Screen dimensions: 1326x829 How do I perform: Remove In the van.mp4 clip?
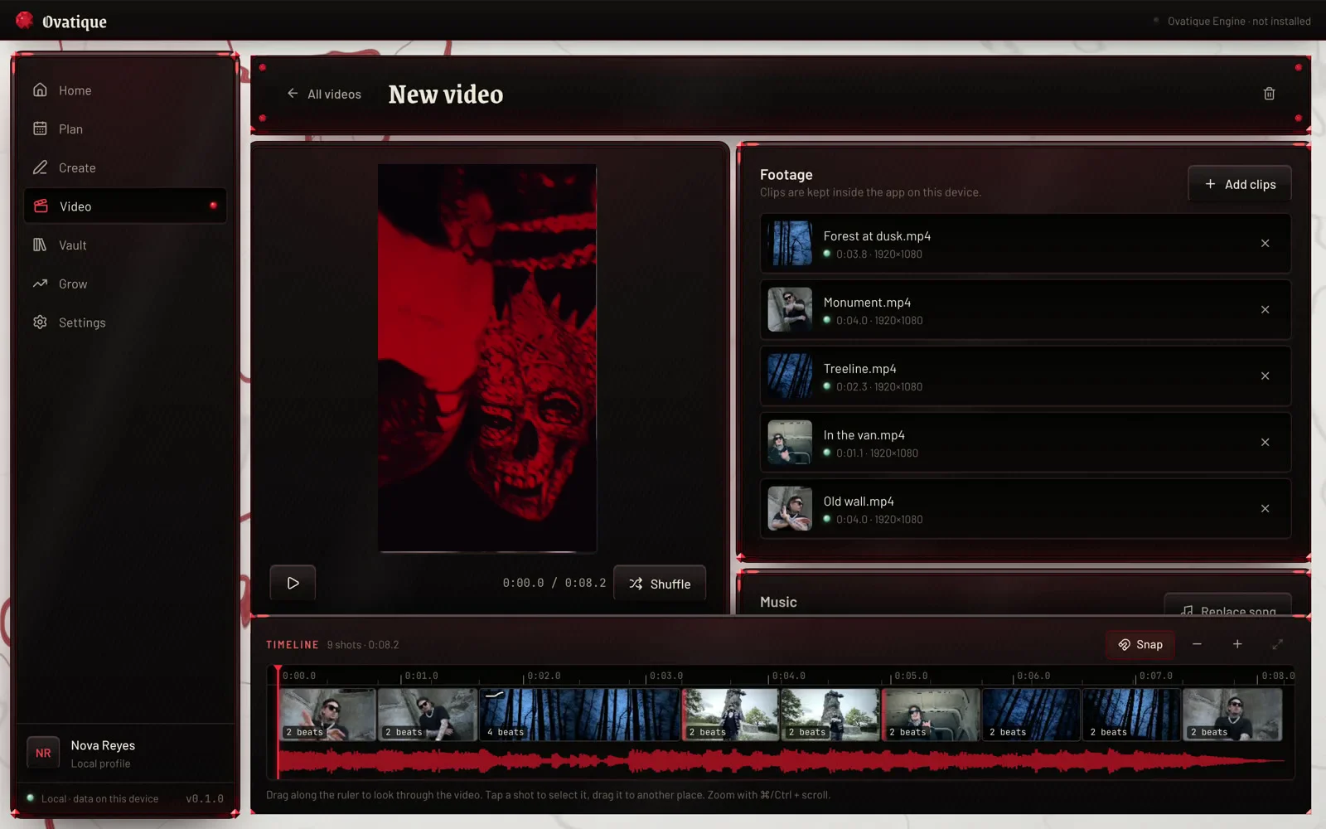point(1265,443)
